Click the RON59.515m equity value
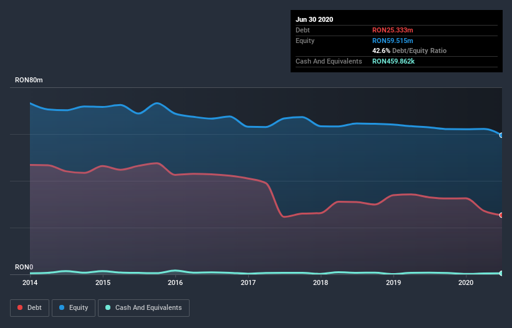The width and height of the screenshot is (512, 328). [393, 41]
